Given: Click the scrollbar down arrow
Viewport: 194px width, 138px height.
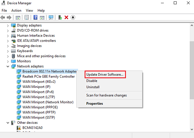Looking at the screenshot, I should (x=192, y=130).
